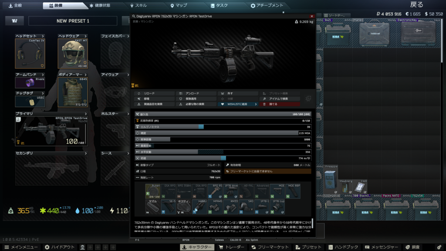Click the gear icon in weapon window
This screenshot has width=446, height=251.
tap(309, 99)
